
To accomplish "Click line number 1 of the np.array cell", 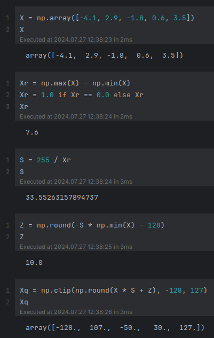I will click(8, 18).
